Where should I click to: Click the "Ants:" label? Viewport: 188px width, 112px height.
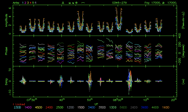tap(16, 3)
